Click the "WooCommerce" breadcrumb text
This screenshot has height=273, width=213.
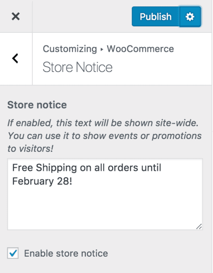(x=141, y=49)
